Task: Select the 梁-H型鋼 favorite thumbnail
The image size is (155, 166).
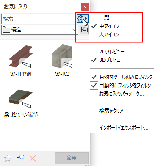Action: coord(21,57)
